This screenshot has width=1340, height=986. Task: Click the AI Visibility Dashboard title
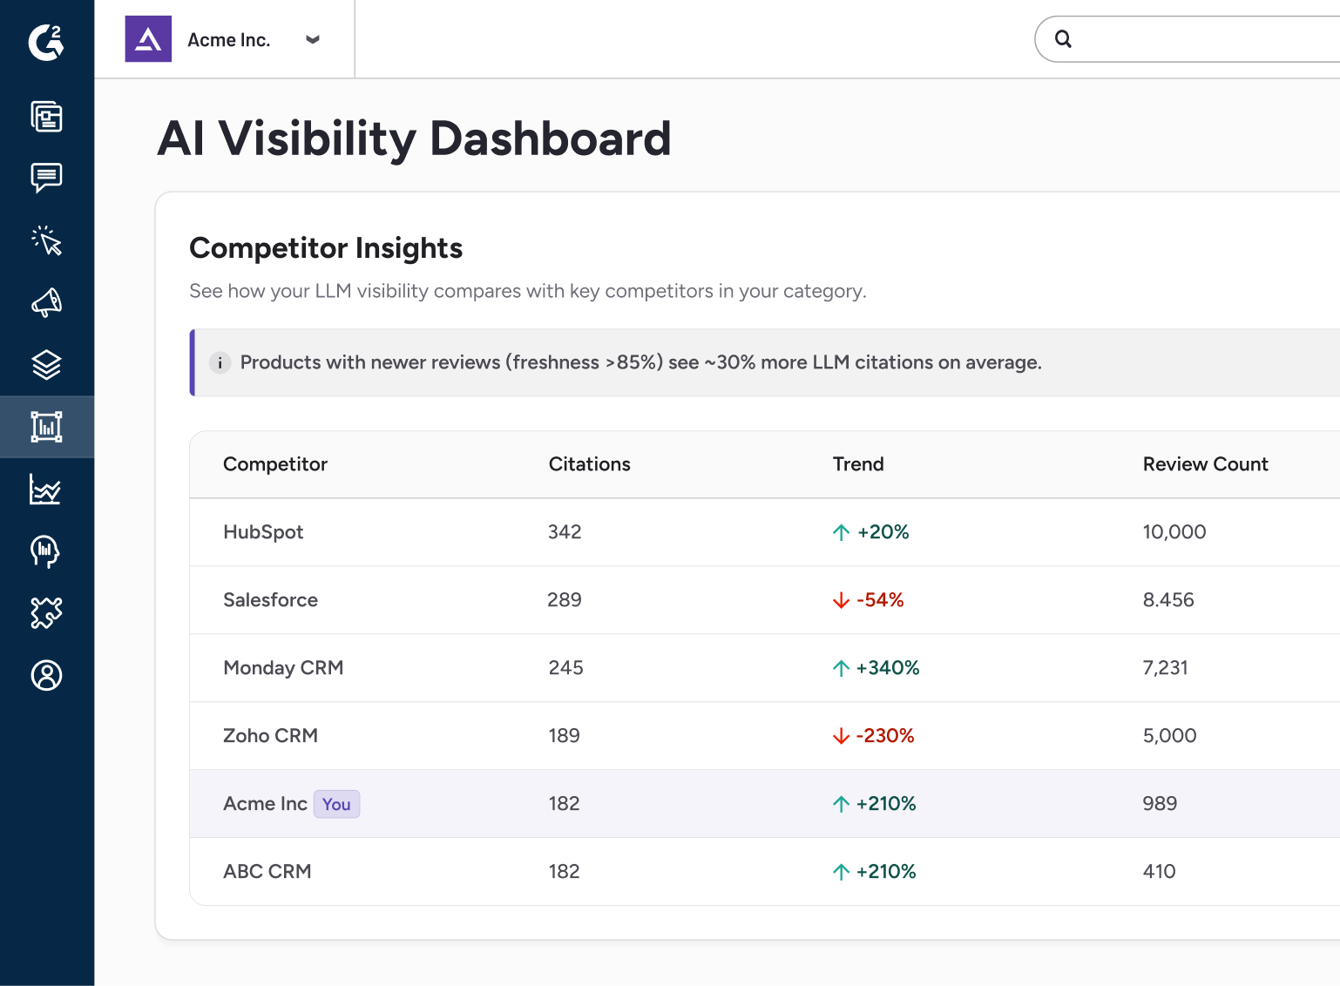pyautogui.click(x=415, y=139)
